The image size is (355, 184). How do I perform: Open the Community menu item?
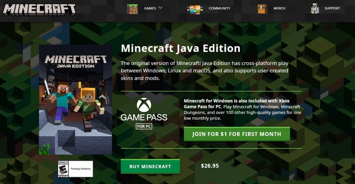point(220,8)
